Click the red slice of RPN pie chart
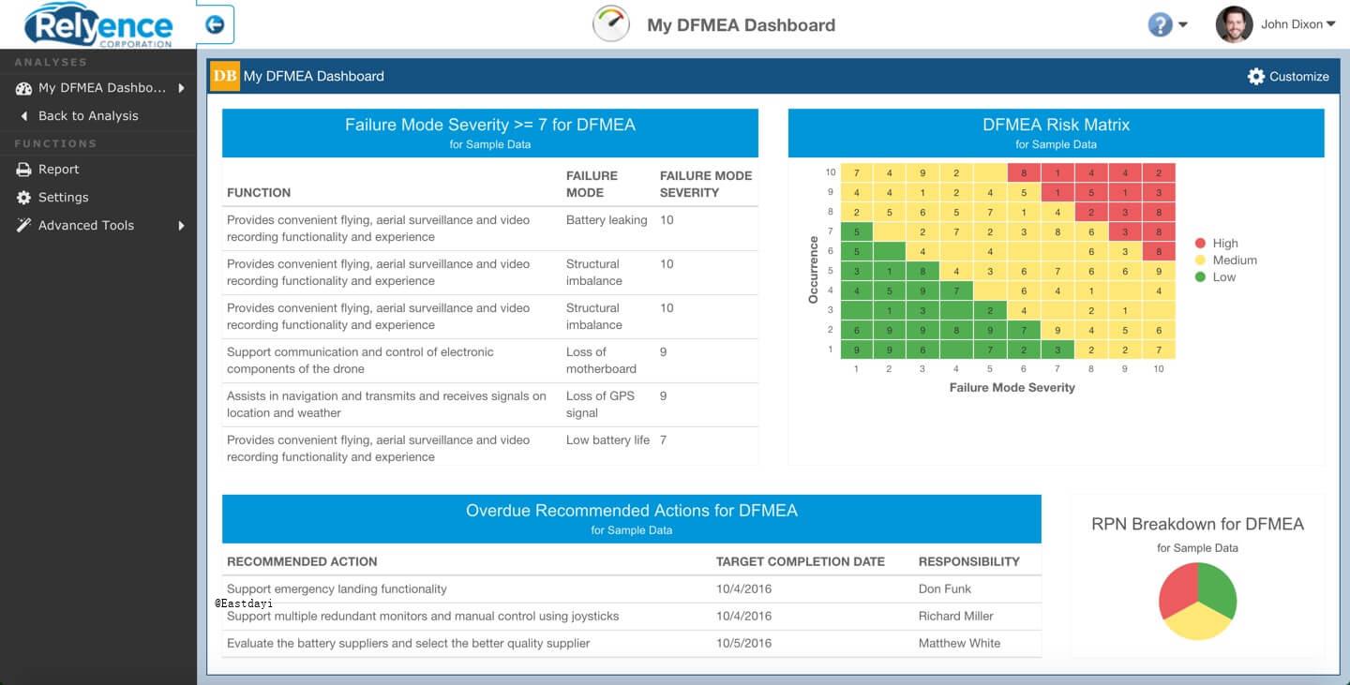 (x=1177, y=588)
